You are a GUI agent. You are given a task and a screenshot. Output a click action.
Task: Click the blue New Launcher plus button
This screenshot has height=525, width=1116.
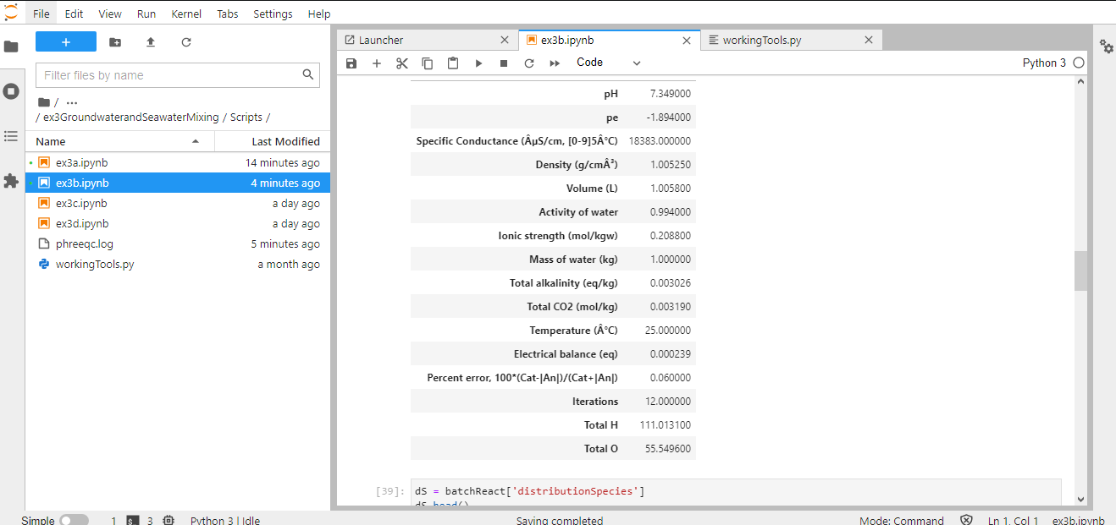click(66, 42)
